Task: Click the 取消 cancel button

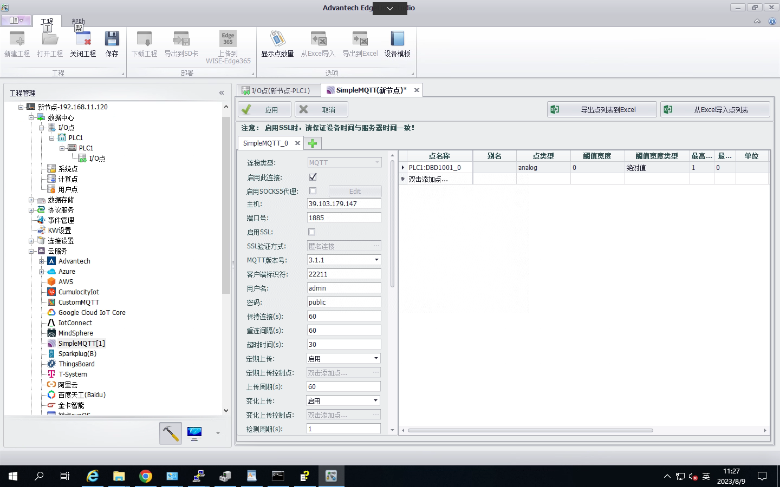Action: 322,109
